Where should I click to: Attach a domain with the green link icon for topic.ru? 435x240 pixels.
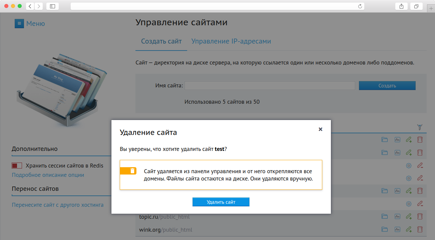click(409, 217)
